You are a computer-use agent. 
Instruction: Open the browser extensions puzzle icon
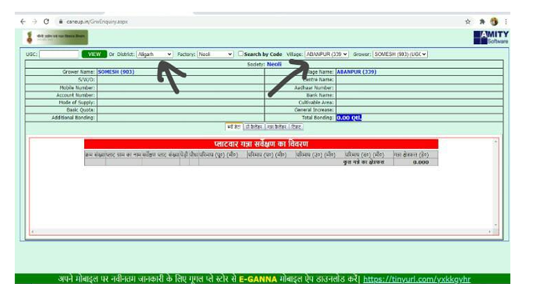coord(482,22)
